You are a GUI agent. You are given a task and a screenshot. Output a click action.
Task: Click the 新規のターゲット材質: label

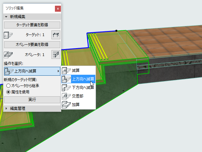pos(20,80)
